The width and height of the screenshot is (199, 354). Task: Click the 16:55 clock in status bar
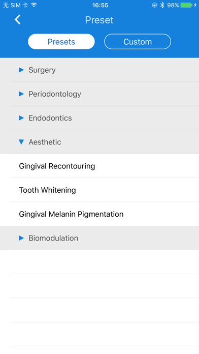(x=100, y=5)
